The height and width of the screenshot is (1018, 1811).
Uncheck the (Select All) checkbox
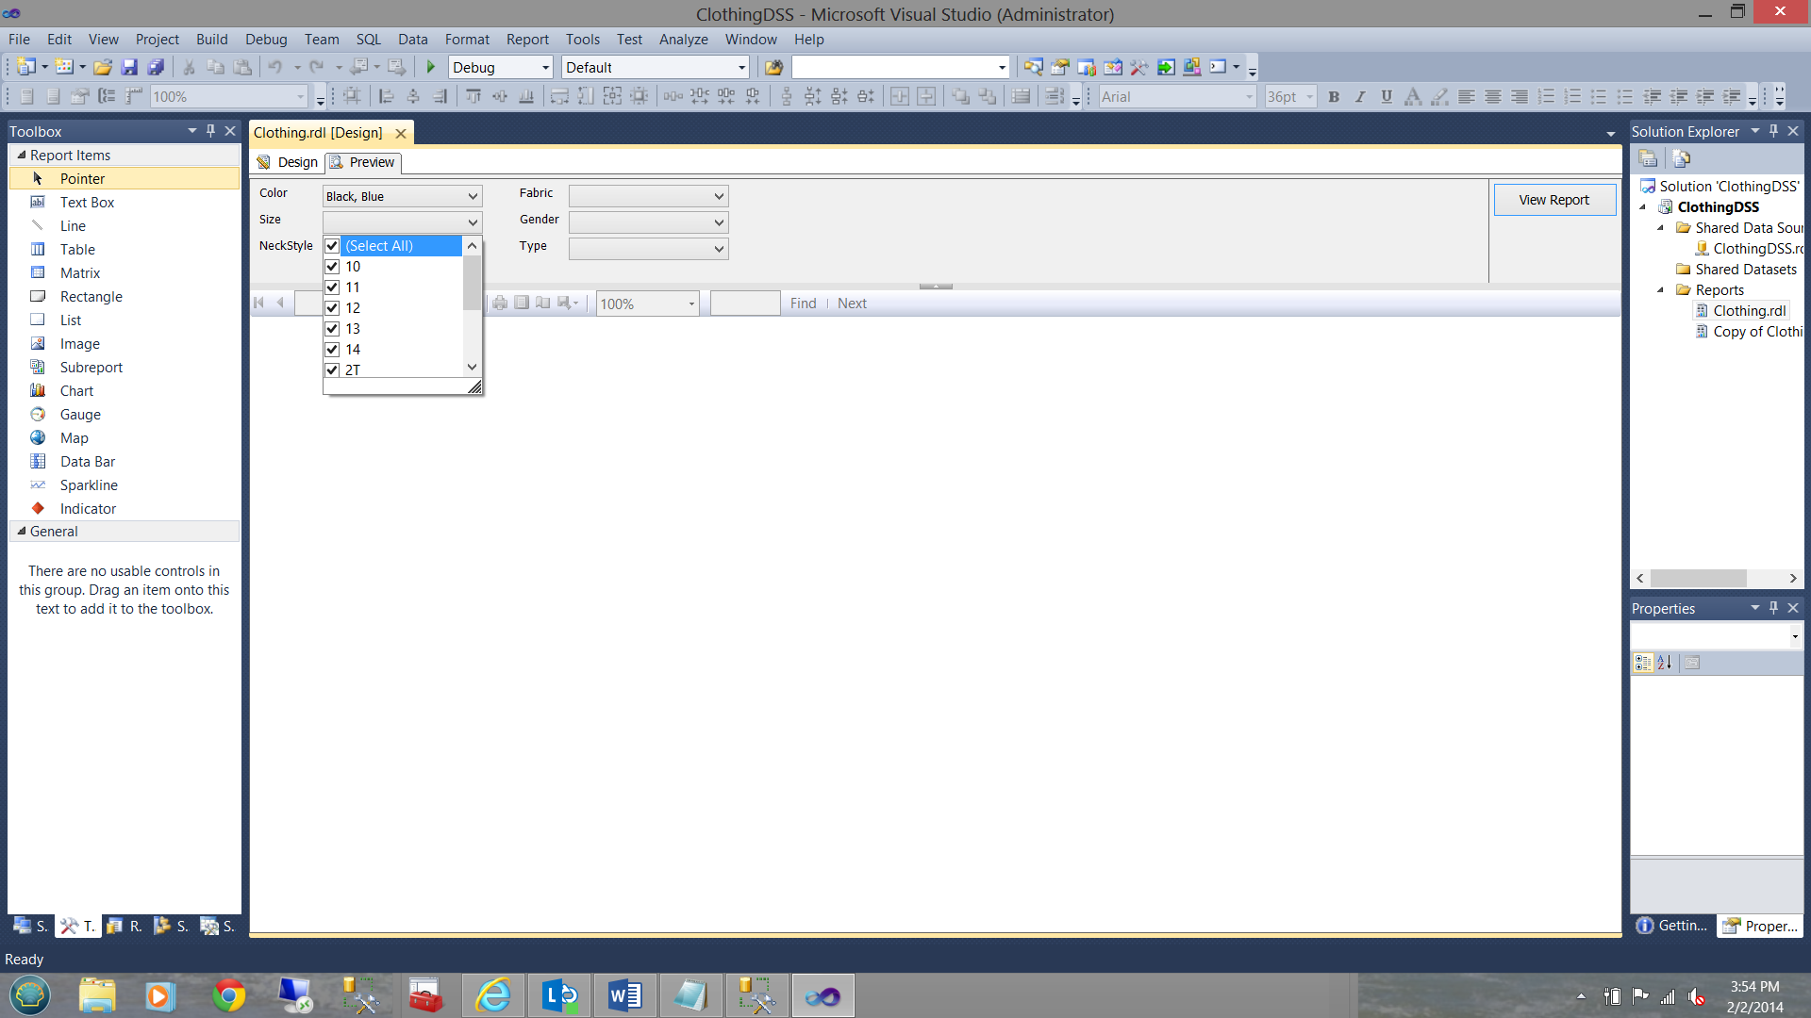point(332,246)
